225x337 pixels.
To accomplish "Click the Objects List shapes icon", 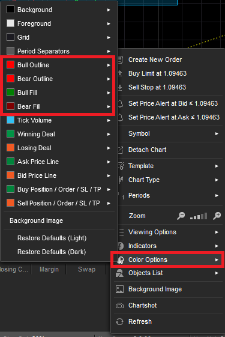I will (119, 273).
